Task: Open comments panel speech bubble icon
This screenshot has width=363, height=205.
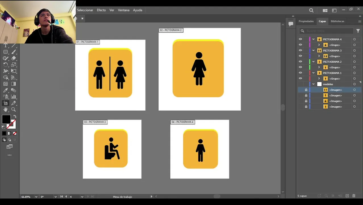Action: coord(291,24)
